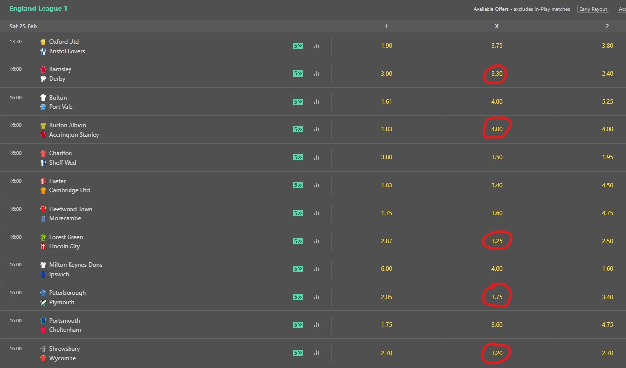Click the green 5 badge for Exeter match
Viewport: 626px width, 368px height.
tap(298, 185)
